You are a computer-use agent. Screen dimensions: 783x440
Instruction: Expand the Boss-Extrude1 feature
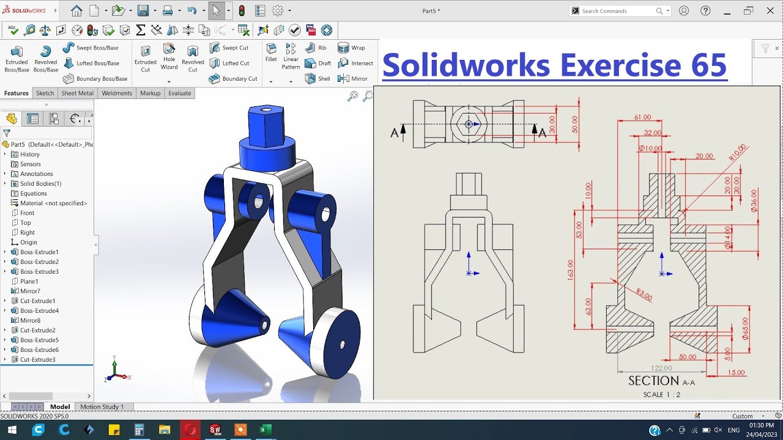[5, 252]
